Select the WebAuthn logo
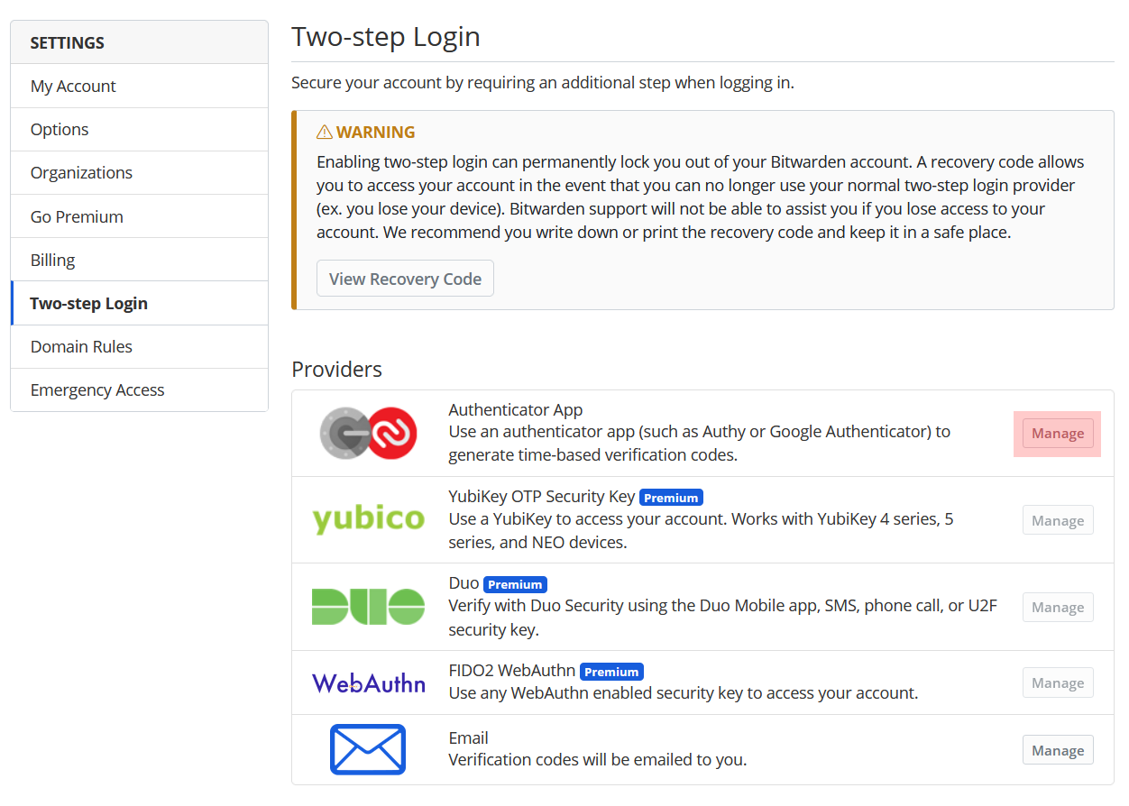 [x=368, y=682]
